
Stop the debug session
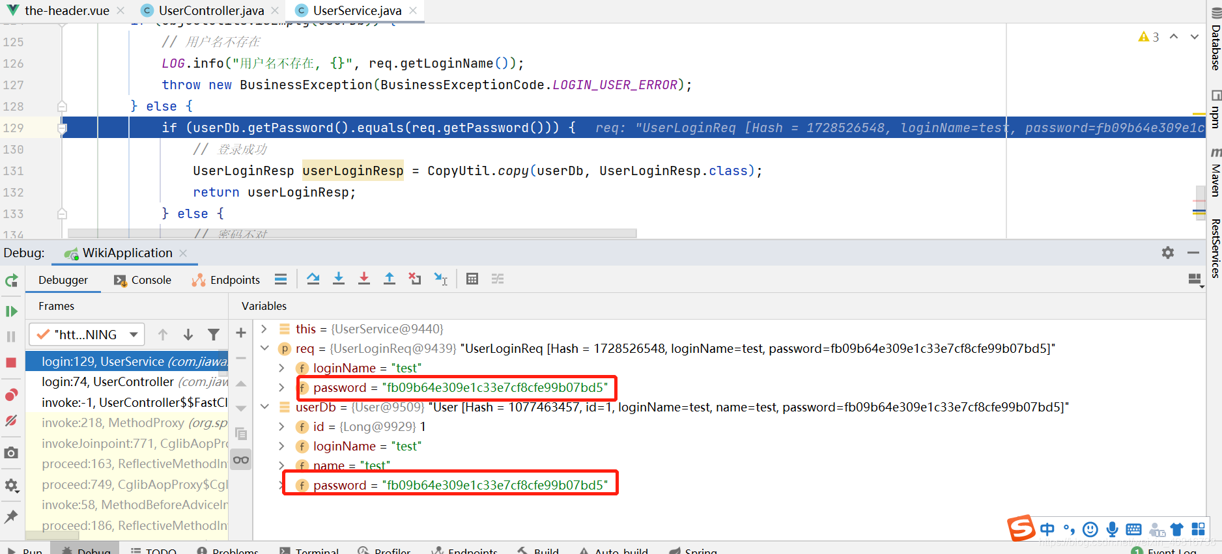11,362
